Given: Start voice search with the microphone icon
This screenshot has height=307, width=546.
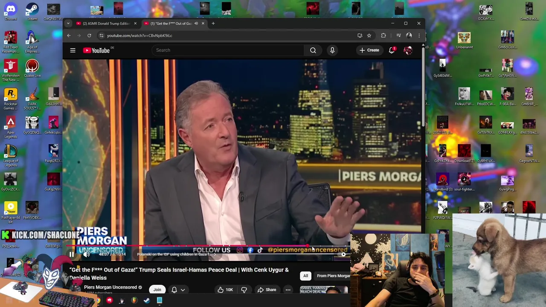Looking at the screenshot, I should pyautogui.click(x=332, y=50).
